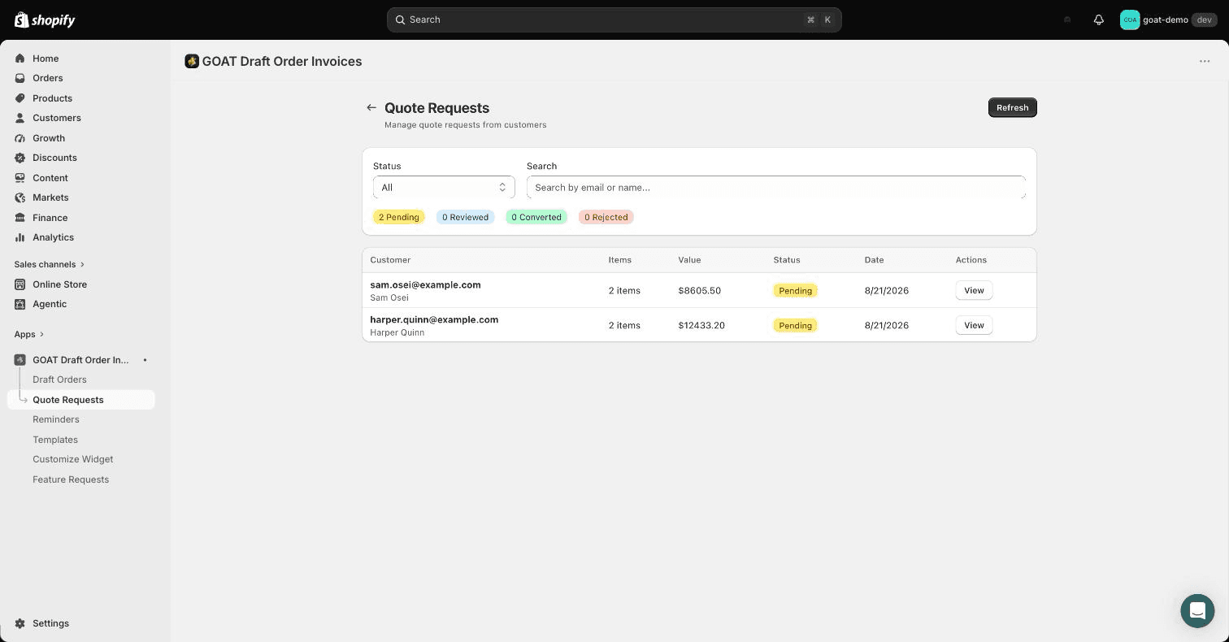Click the Shopify logo
Viewport: 1229px width, 642px height.
tap(45, 20)
